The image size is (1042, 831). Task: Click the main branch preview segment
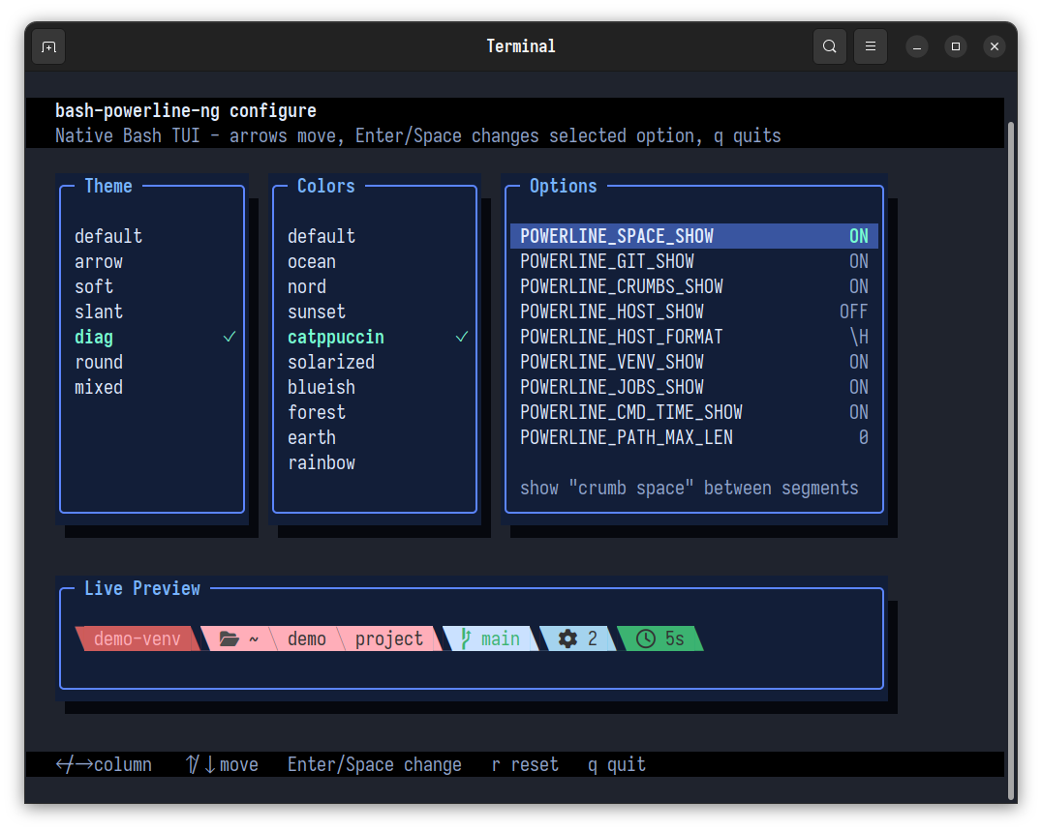pos(491,638)
